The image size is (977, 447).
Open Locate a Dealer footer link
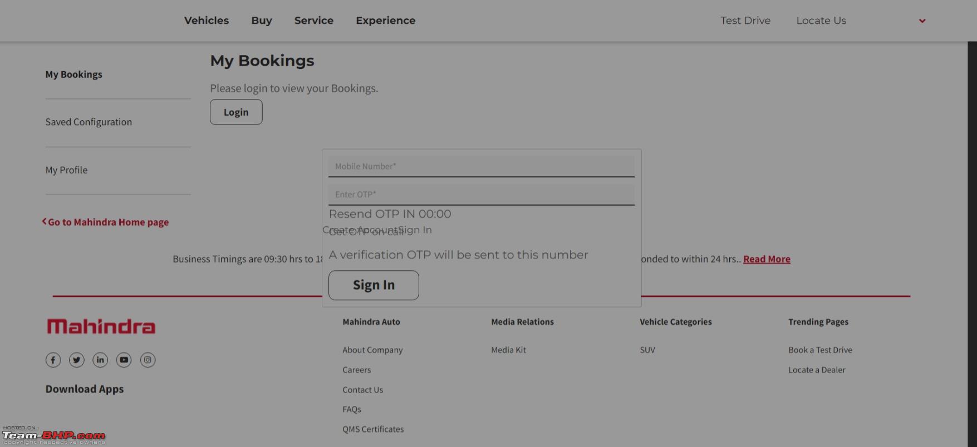coord(817,370)
